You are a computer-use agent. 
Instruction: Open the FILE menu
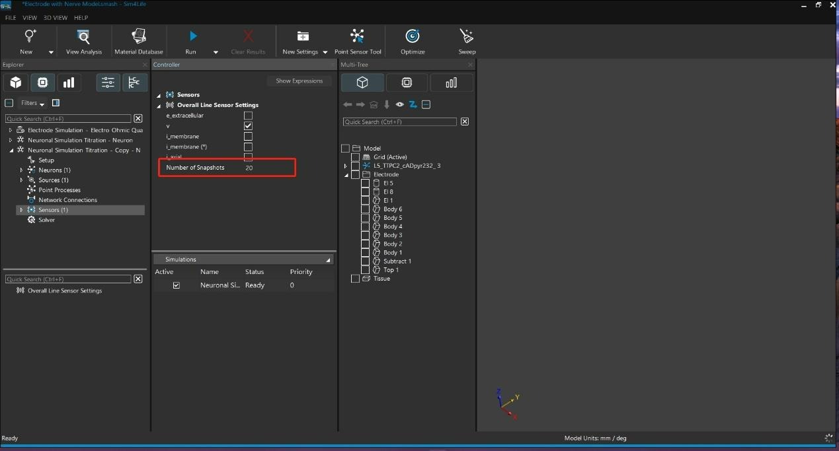click(x=11, y=18)
